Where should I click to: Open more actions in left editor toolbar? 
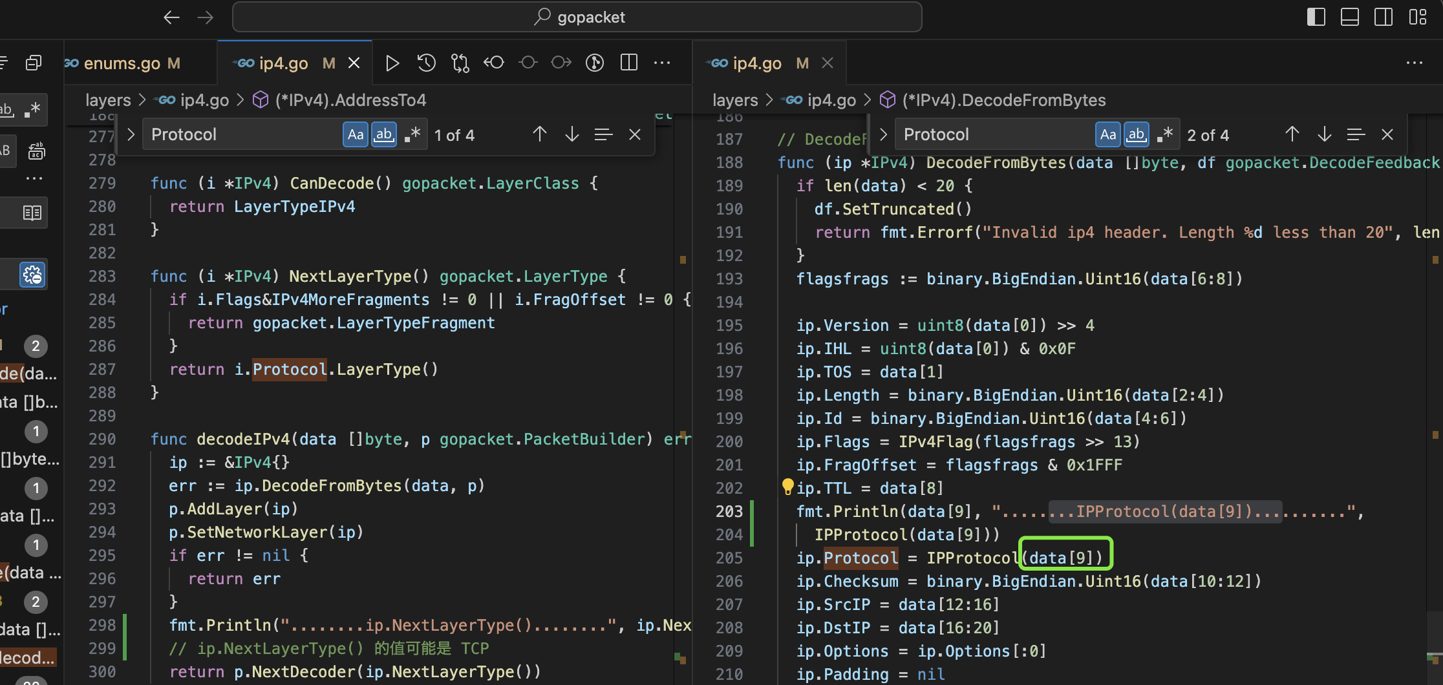[662, 63]
